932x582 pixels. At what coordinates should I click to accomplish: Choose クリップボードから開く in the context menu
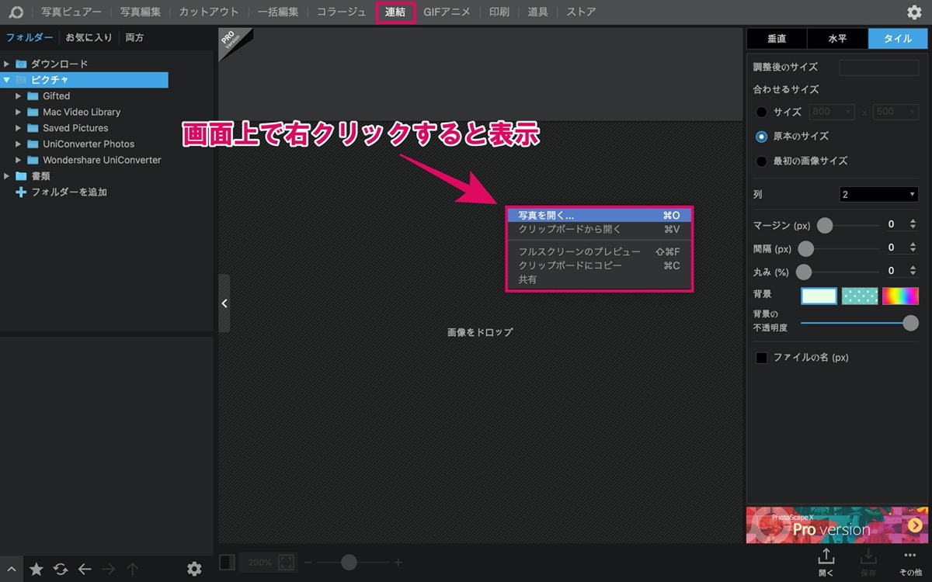pos(599,230)
